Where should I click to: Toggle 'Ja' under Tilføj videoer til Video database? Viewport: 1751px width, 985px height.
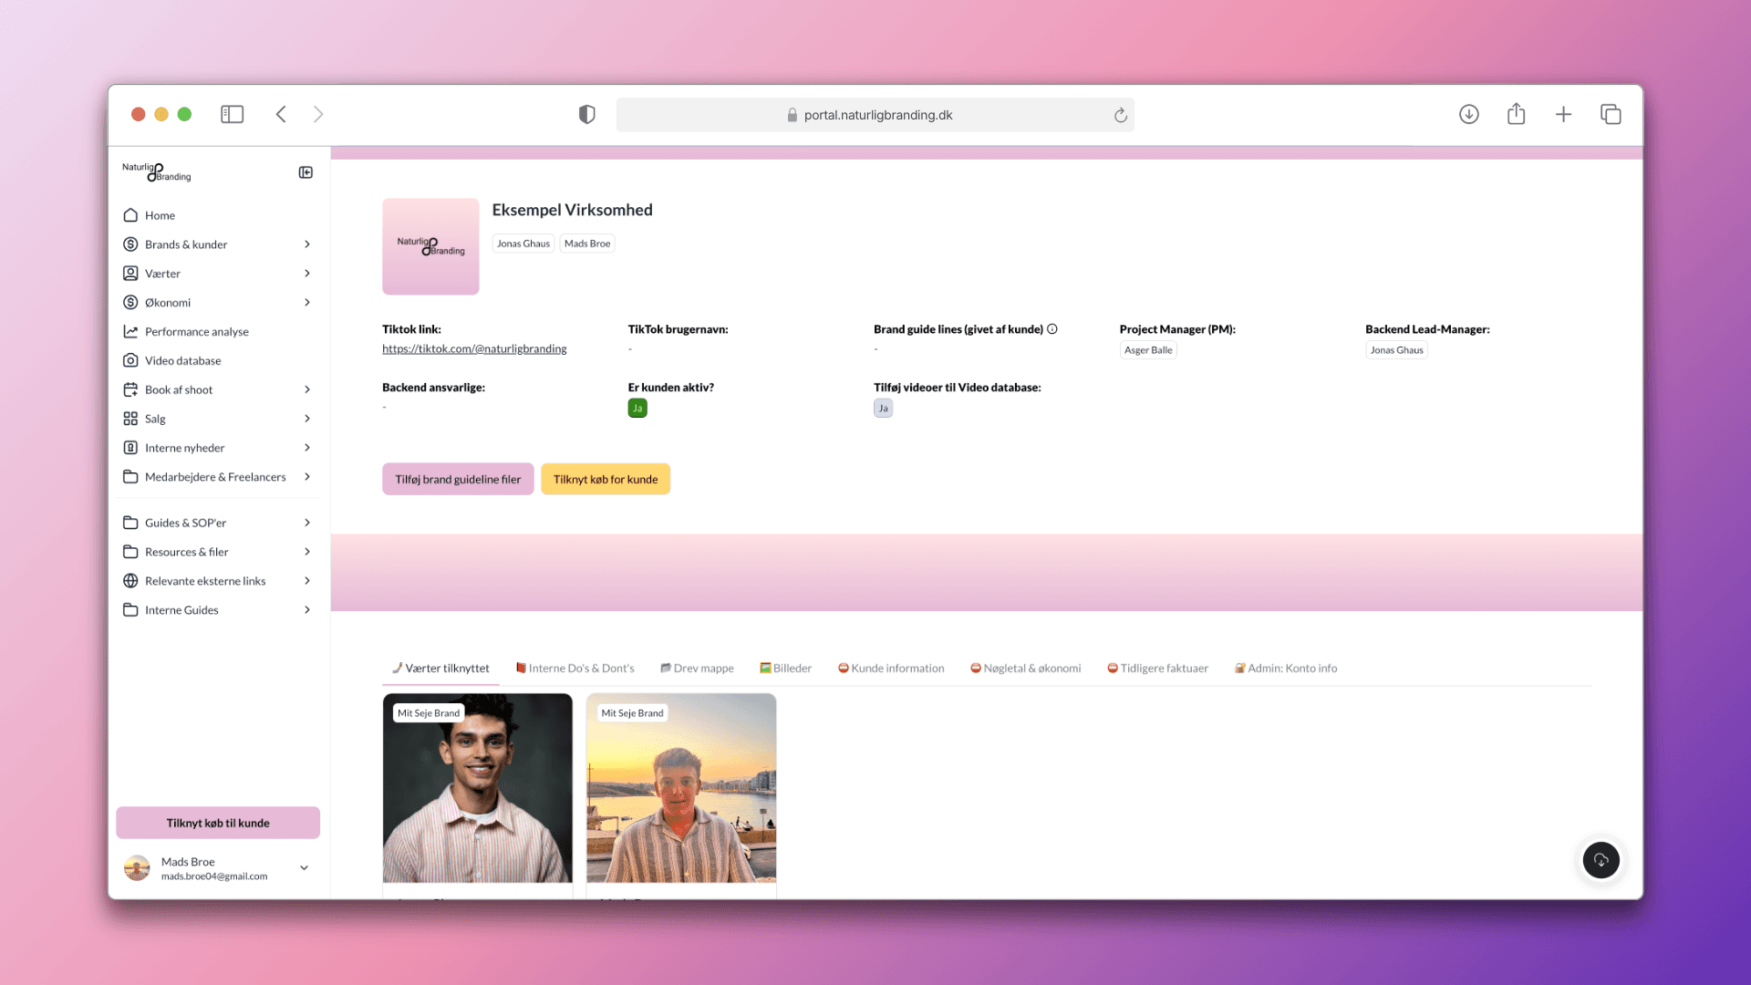point(883,409)
